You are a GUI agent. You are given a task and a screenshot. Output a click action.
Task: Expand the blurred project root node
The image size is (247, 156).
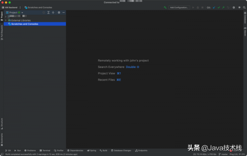(x=6, y=16)
